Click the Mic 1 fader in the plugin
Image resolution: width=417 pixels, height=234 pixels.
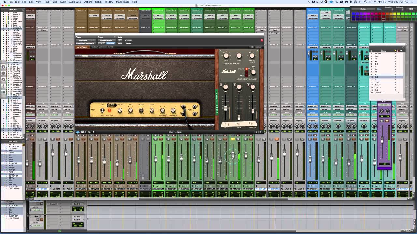pyautogui.click(x=225, y=108)
